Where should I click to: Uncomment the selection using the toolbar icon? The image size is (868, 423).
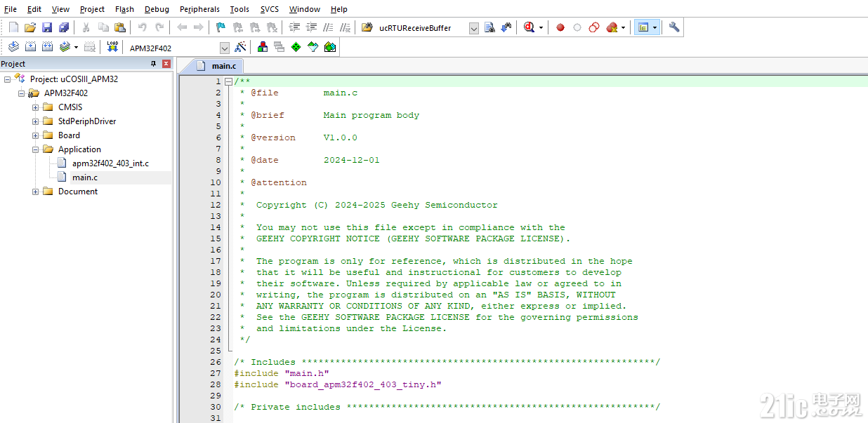tap(345, 27)
